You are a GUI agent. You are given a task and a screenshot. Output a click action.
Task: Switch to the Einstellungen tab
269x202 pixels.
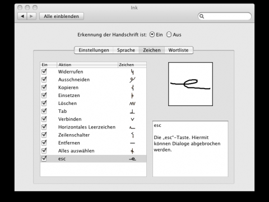[x=94, y=50]
